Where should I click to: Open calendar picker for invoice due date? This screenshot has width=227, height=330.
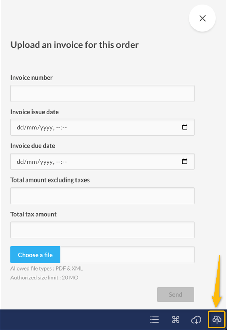point(185,162)
